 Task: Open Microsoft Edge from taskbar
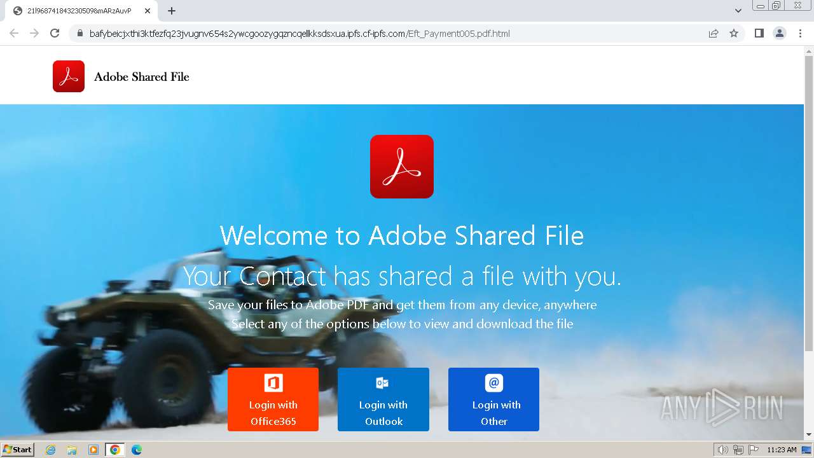pyautogui.click(x=136, y=450)
